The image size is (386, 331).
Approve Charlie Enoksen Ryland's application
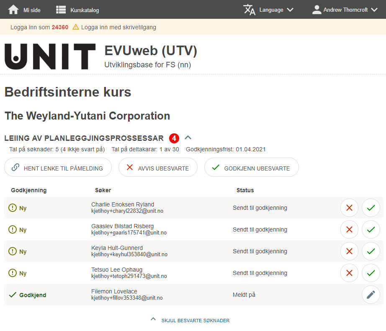pyautogui.click(x=371, y=208)
